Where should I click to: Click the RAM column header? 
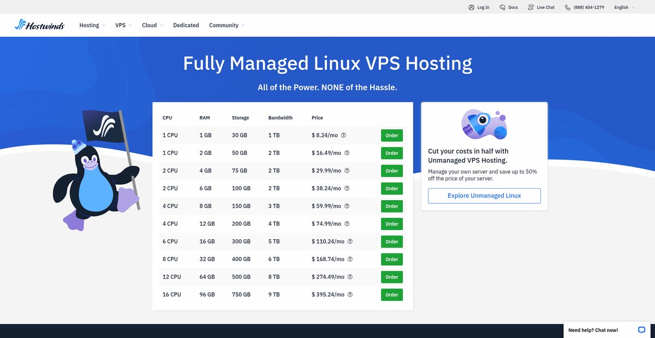point(205,118)
